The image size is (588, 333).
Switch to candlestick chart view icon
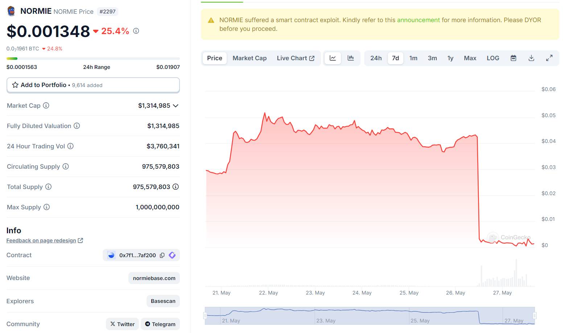tap(351, 58)
